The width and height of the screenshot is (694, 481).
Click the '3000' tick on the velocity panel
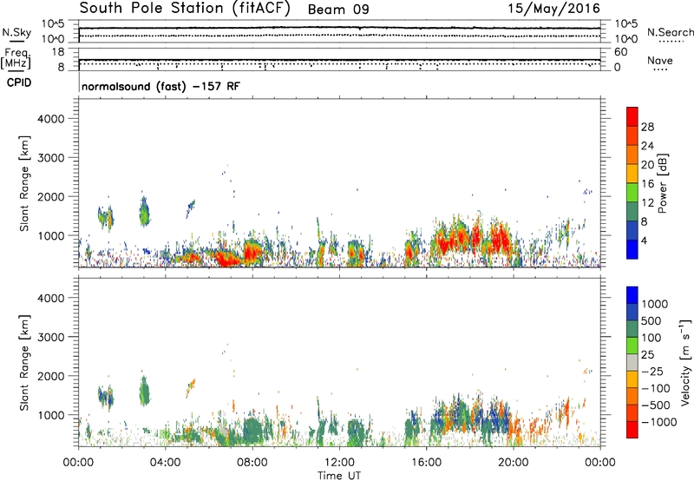tap(51, 337)
